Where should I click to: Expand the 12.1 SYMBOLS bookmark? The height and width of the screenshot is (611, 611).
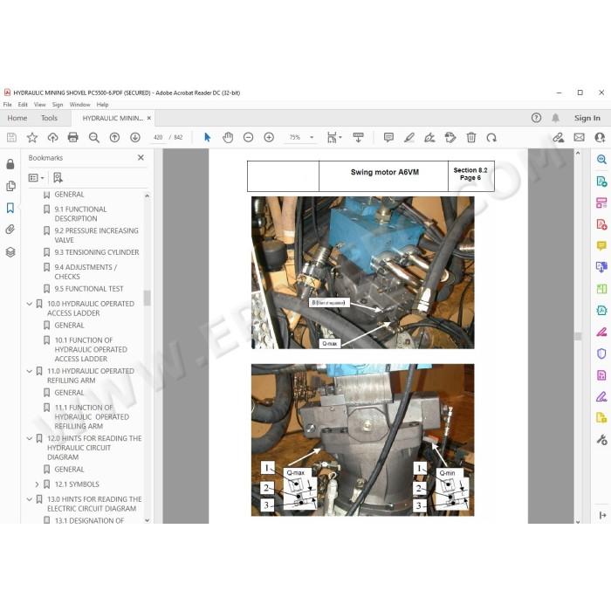pos(37,484)
